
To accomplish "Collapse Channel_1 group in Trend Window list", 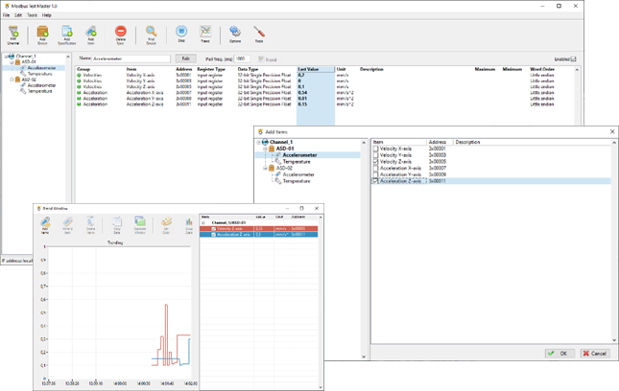I will (x=202, y=223).
